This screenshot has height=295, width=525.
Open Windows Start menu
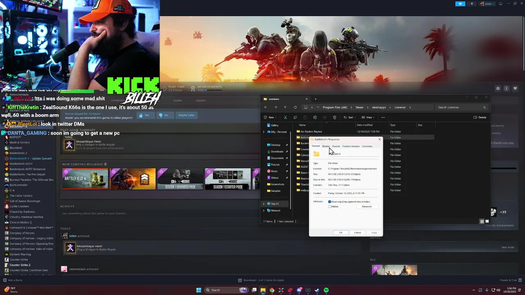pyautogui.click(x=199, y=290)
